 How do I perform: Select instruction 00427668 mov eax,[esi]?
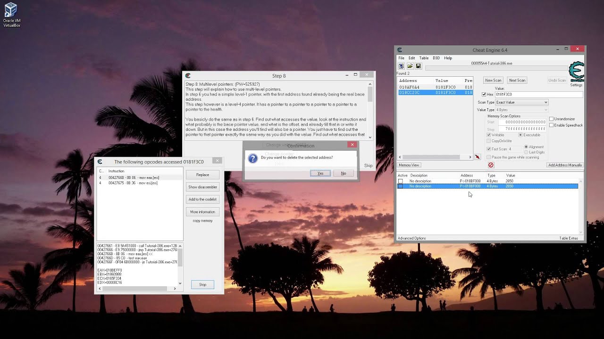(140, 178)
